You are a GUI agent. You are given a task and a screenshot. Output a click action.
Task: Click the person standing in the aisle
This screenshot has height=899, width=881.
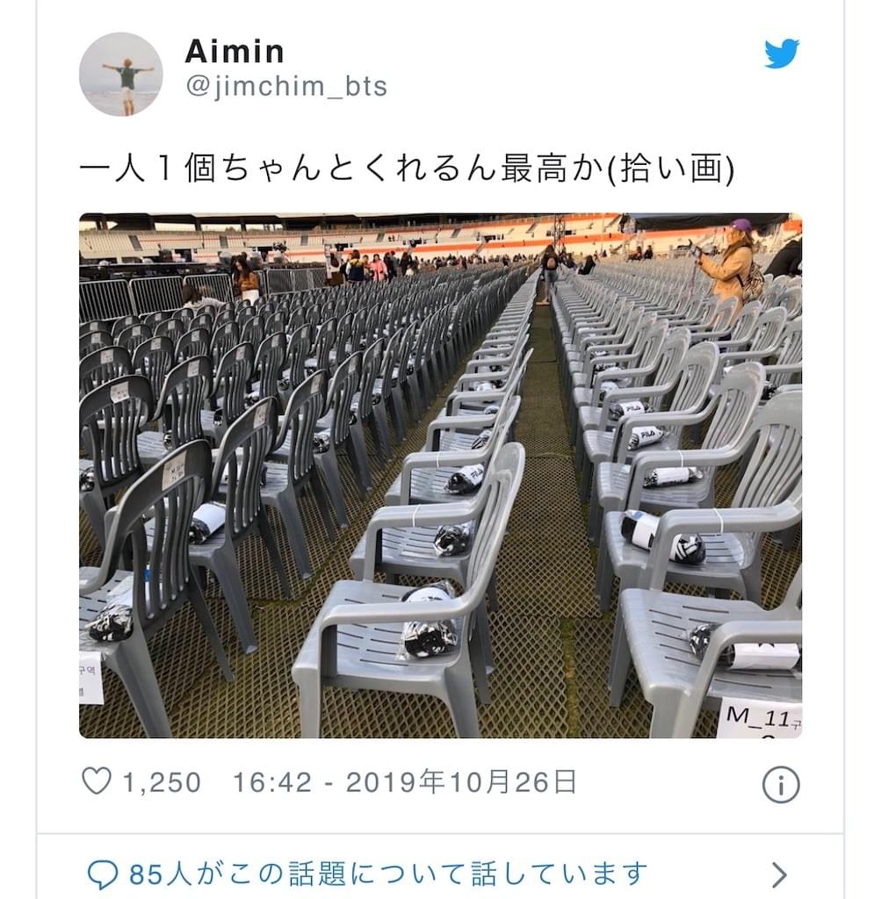(548, 274)
